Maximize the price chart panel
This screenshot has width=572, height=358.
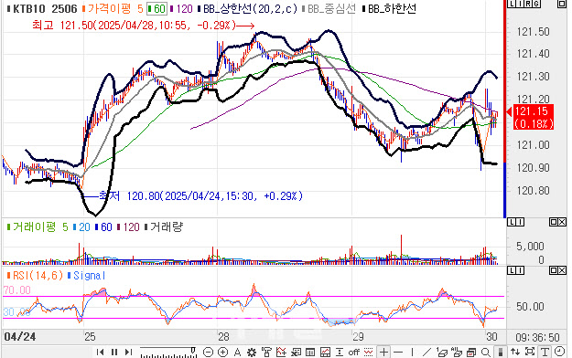click(561, 4)
